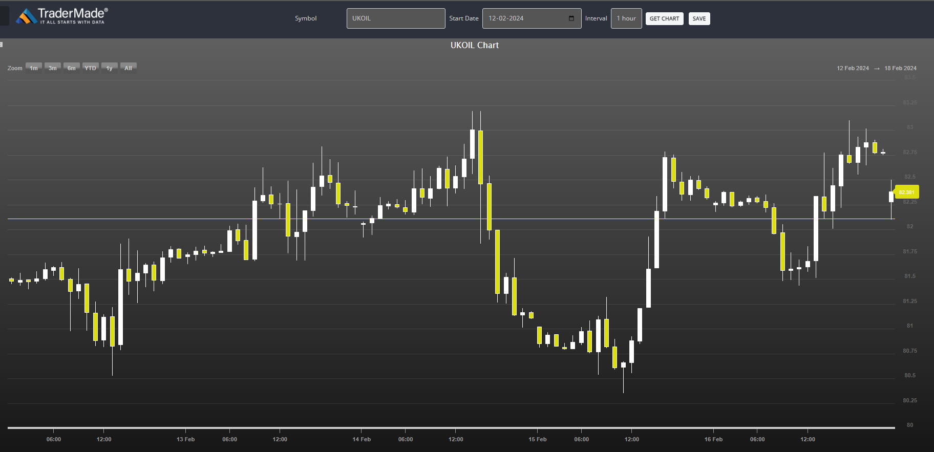Screen dimensions: 934x452
Task: Click the 18 Feb 2024 range end date
Action: [900, 68]
